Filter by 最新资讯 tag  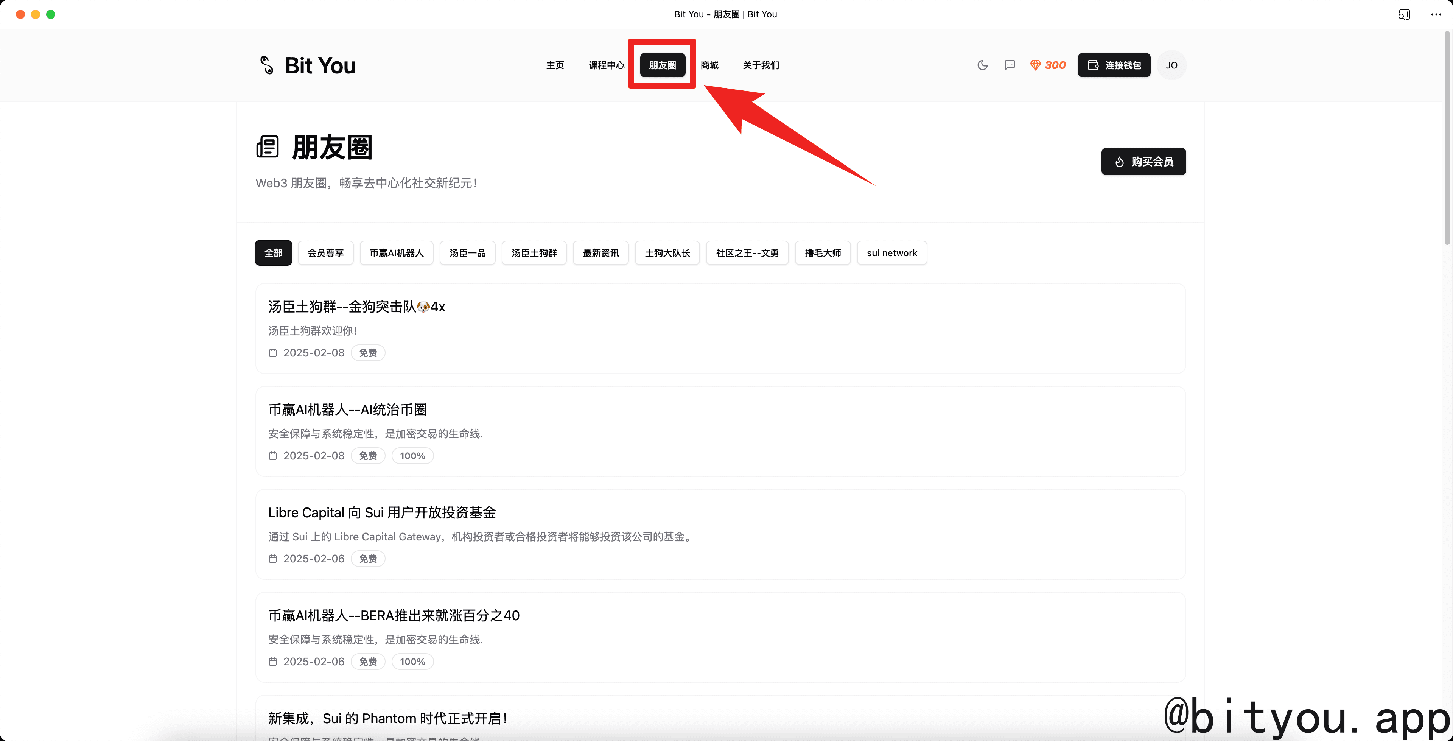(601, 254)
